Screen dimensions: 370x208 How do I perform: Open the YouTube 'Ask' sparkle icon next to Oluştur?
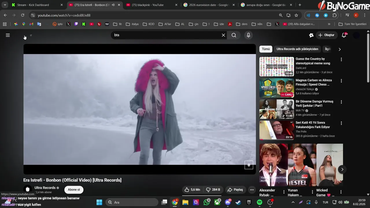[311, 35]
